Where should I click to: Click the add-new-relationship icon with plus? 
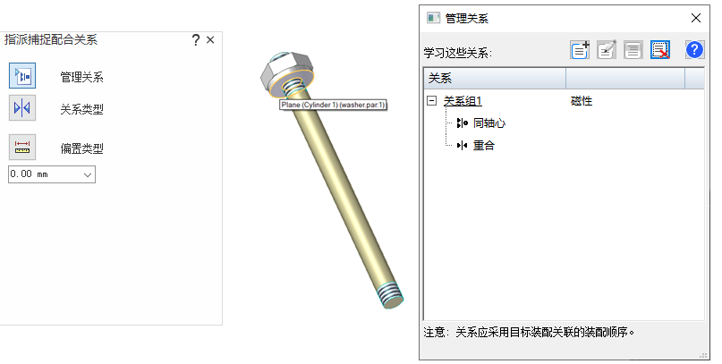tap(580, 50)
